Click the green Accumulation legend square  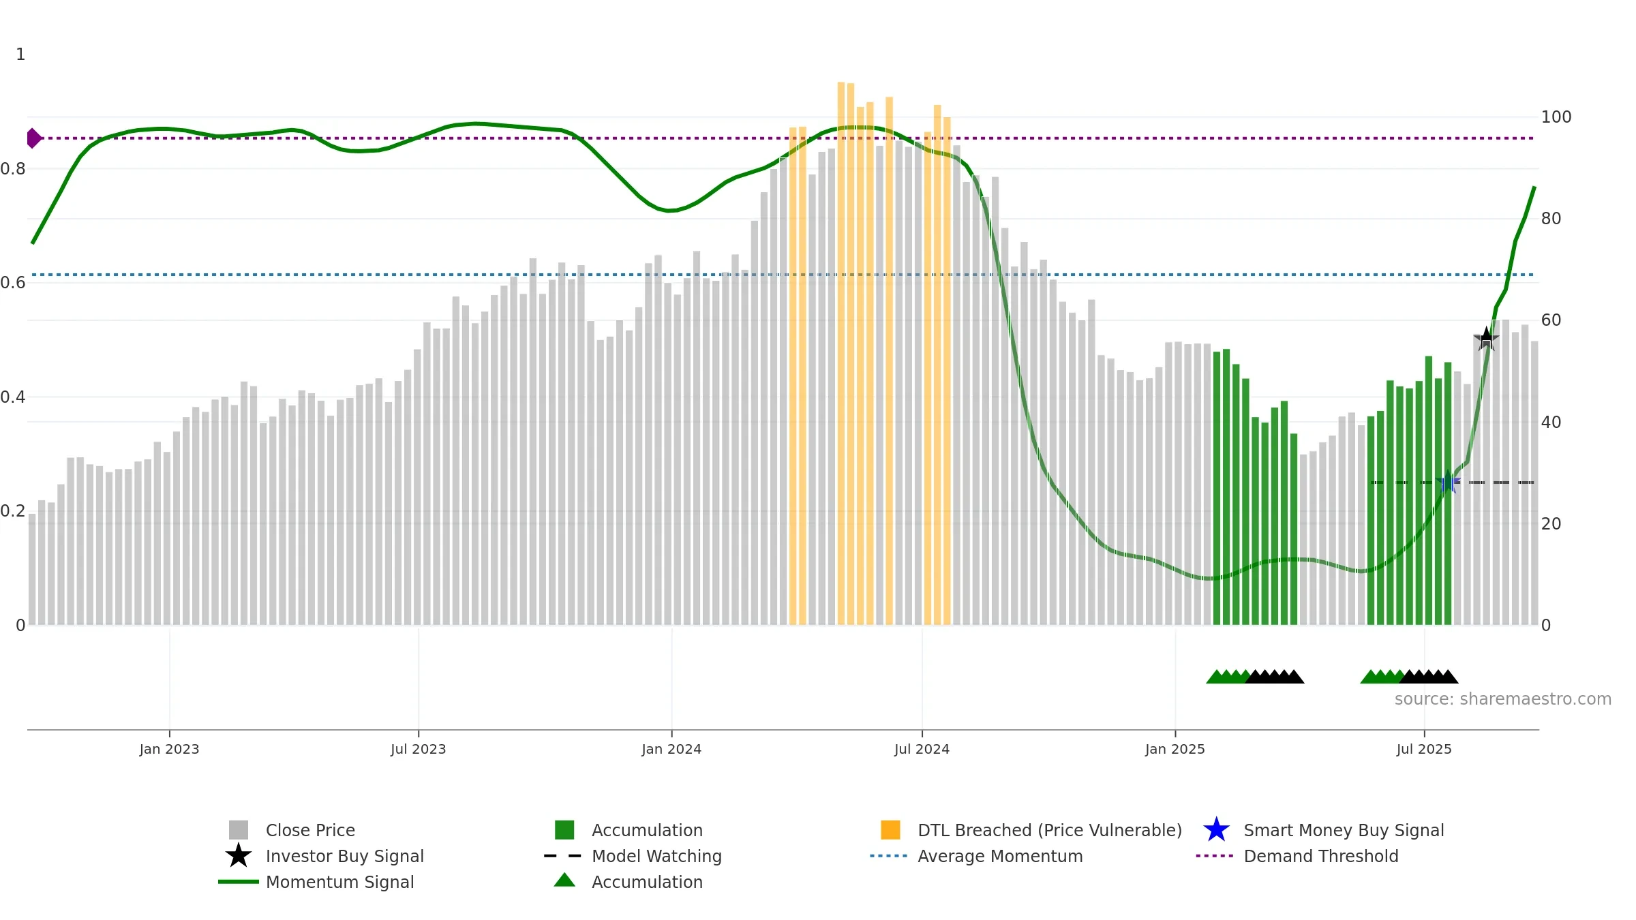(564, 830)
